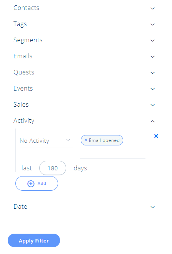
Task: Expand the Quests chevron arrow
Action: [152, 73]
